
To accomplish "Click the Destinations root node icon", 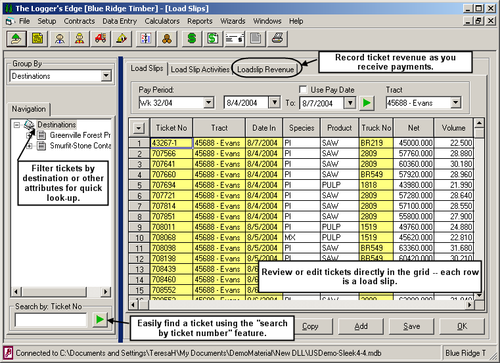I will (30, 125).
